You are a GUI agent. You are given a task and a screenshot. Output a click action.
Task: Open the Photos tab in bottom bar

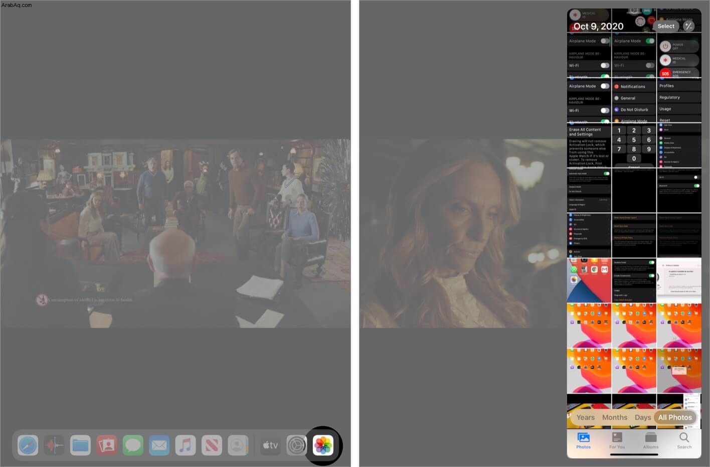tap(583, 440)
